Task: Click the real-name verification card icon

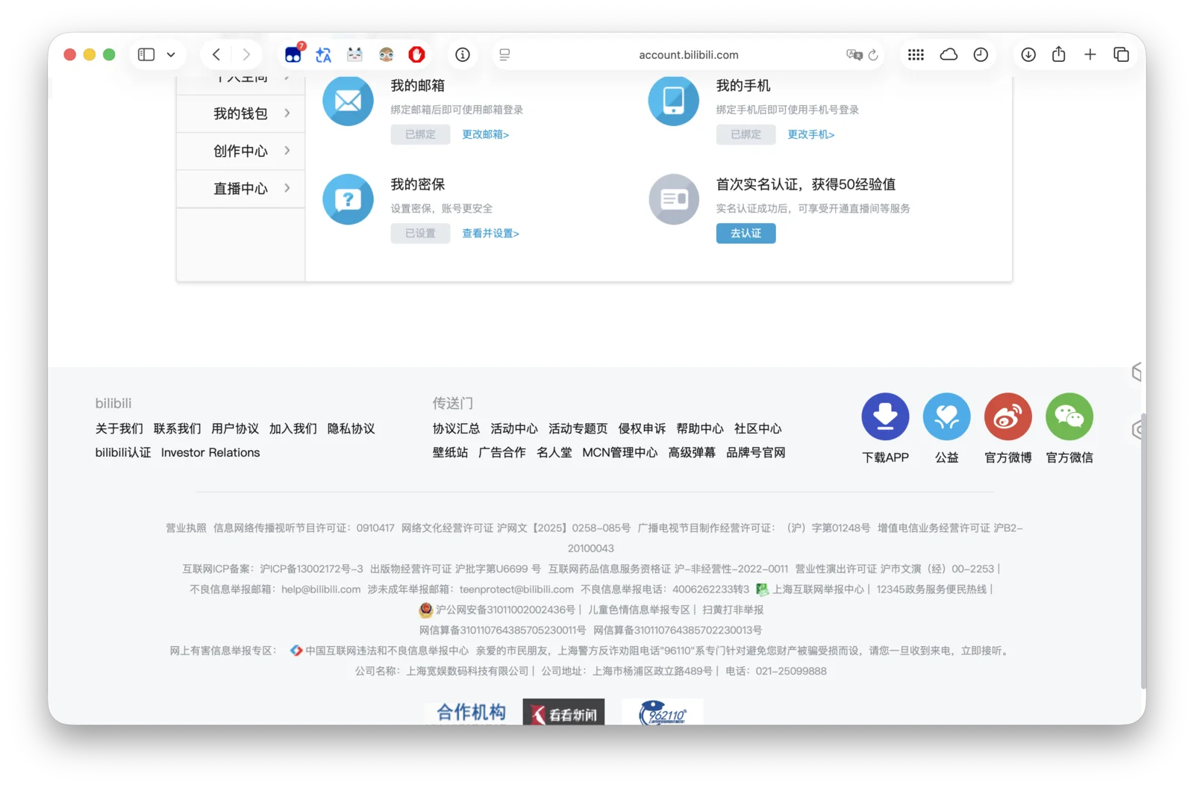Action: point(673,199)
